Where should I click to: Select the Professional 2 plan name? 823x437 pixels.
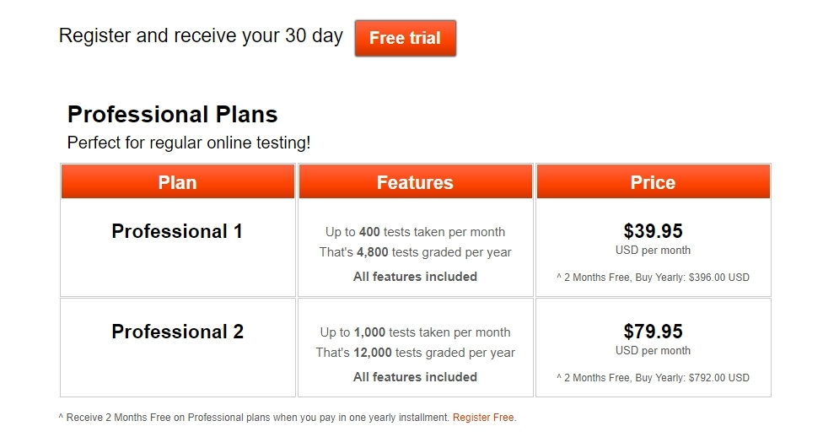177,332
